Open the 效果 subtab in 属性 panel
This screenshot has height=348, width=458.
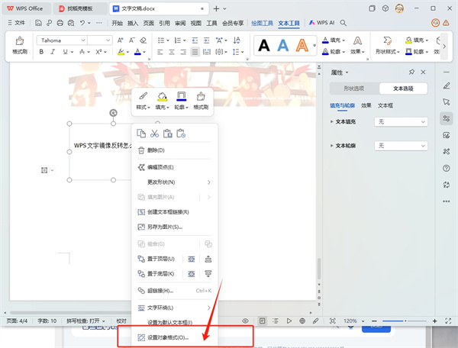tap(366, 105)
